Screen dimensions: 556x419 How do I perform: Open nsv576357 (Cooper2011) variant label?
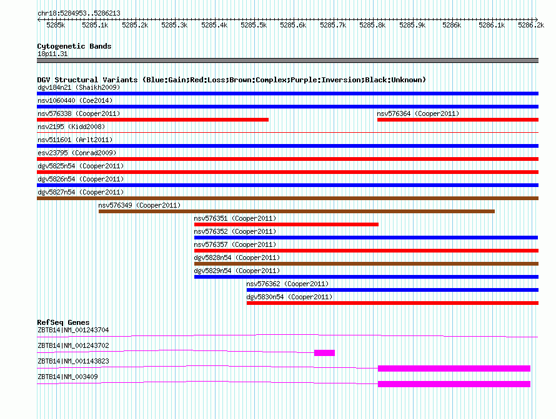pos(235,244)
